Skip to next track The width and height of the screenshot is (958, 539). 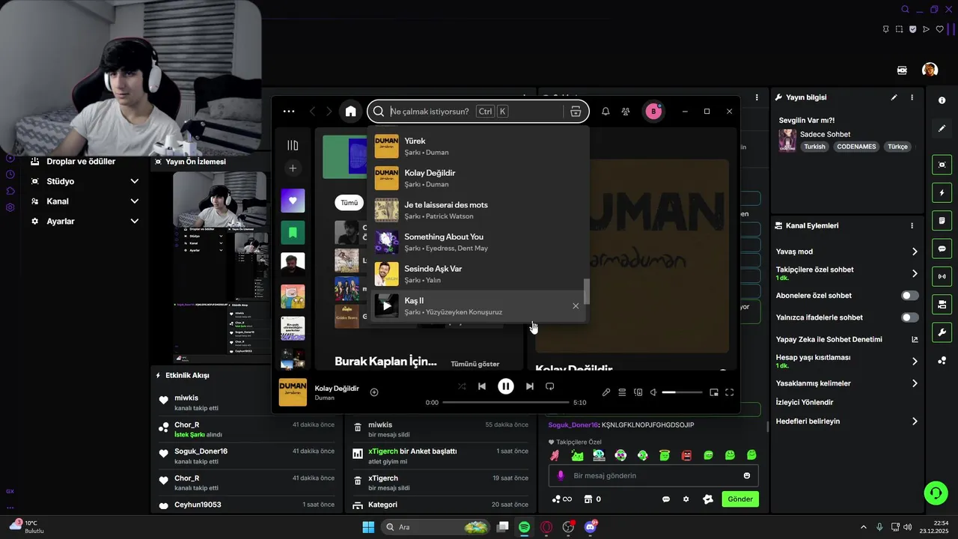click(530, 386)
